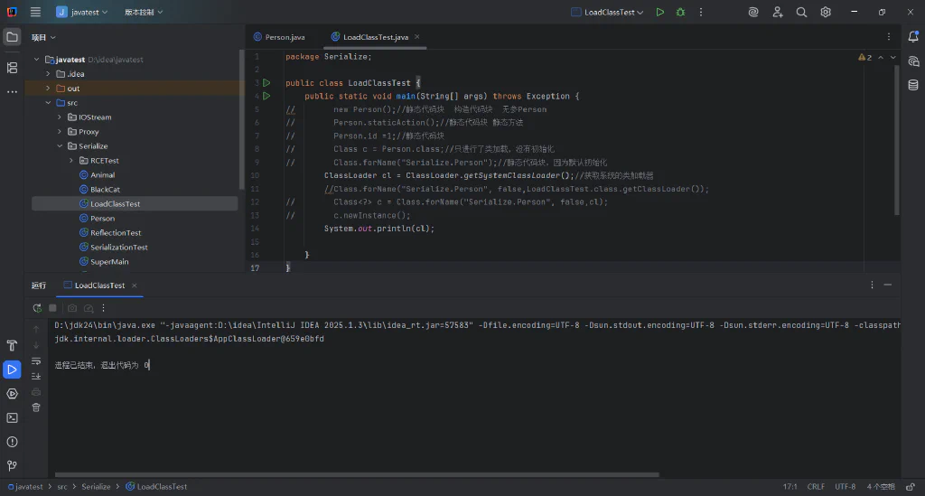This screenshot has height=496, width=925.
Task: Open the Services tool window icon
Action: pos(12,394)
